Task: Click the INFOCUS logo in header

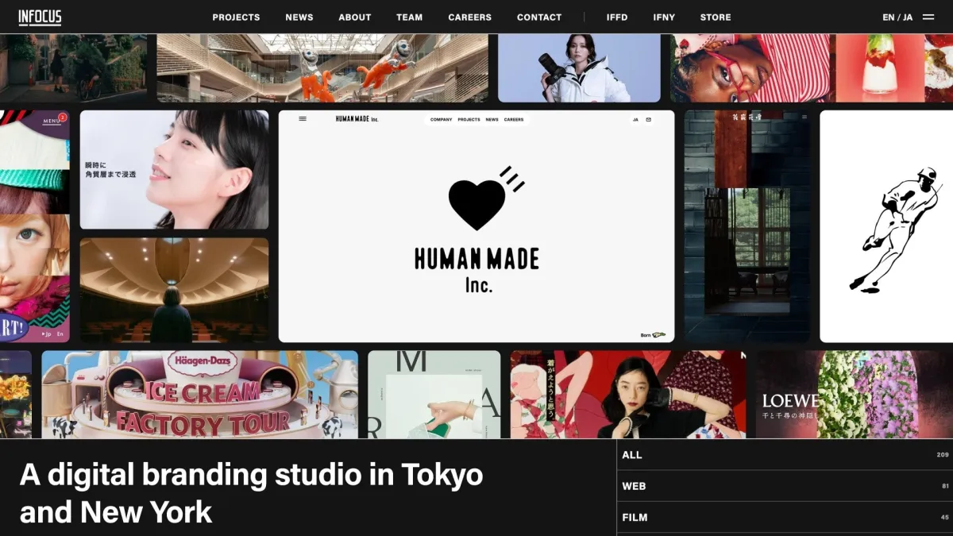Action: coord(40,17)
